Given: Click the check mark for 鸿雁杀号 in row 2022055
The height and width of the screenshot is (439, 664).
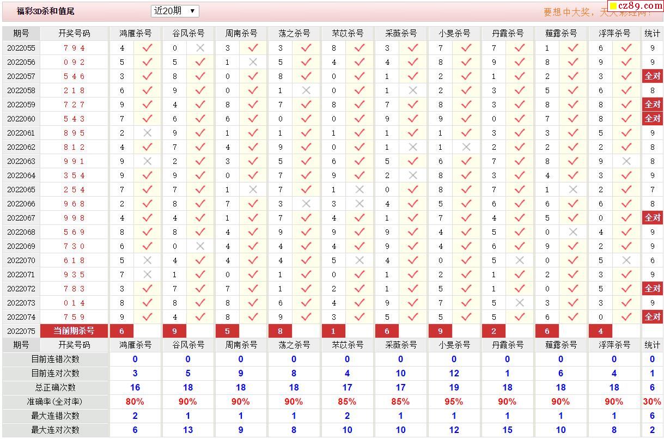Looking at the screenshot, I should [147, 48].
